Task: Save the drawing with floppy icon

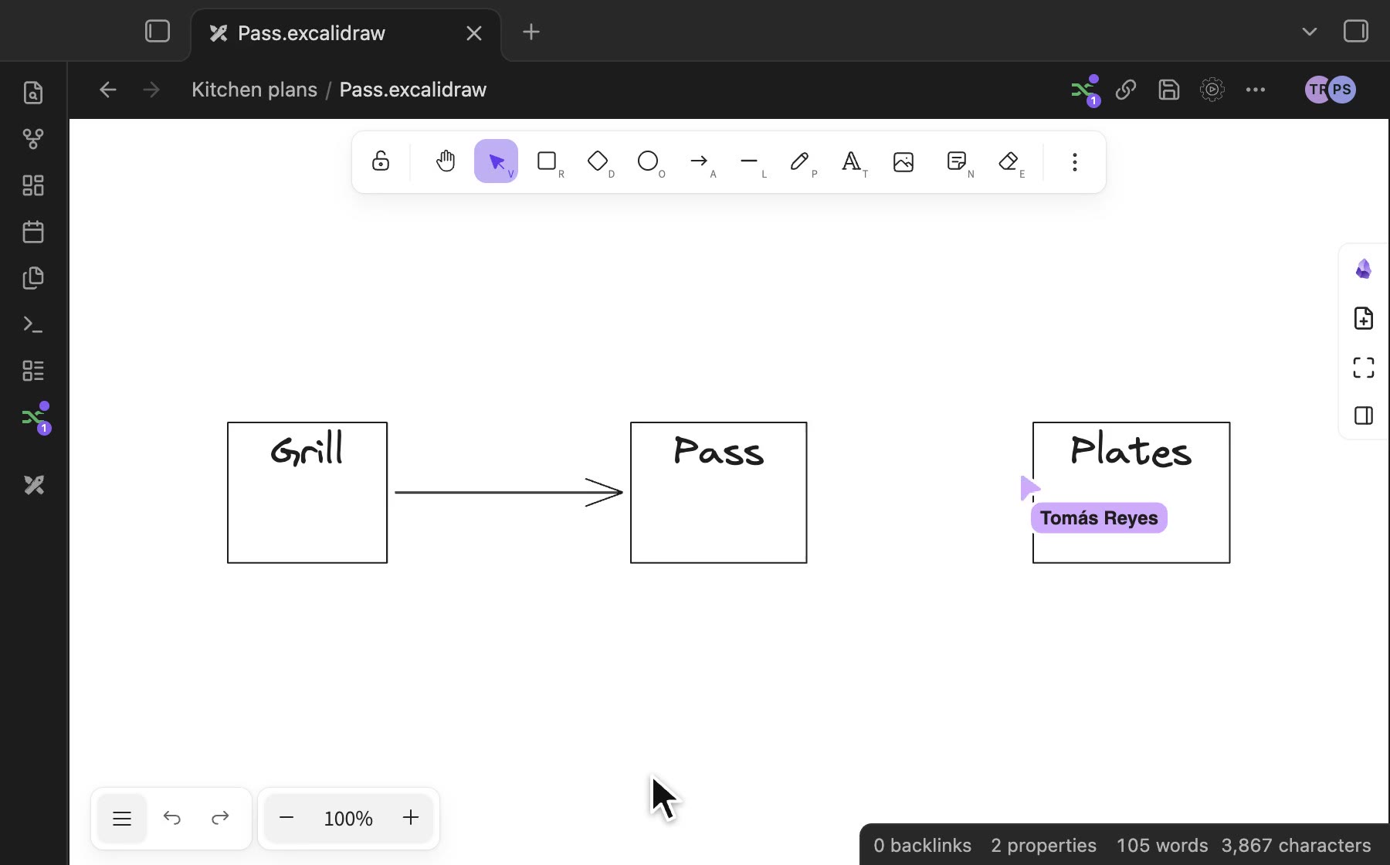Action: click(x=1169, y=90)
